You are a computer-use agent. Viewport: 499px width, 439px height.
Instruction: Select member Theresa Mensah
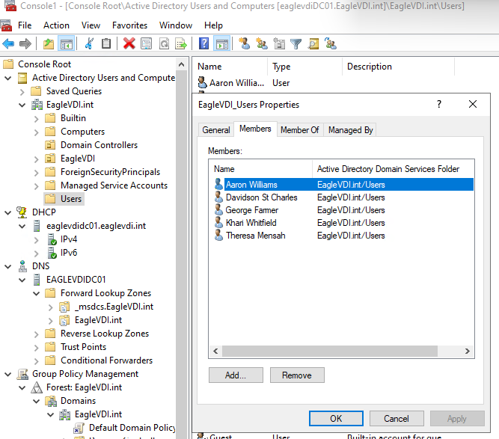[256, 236]
